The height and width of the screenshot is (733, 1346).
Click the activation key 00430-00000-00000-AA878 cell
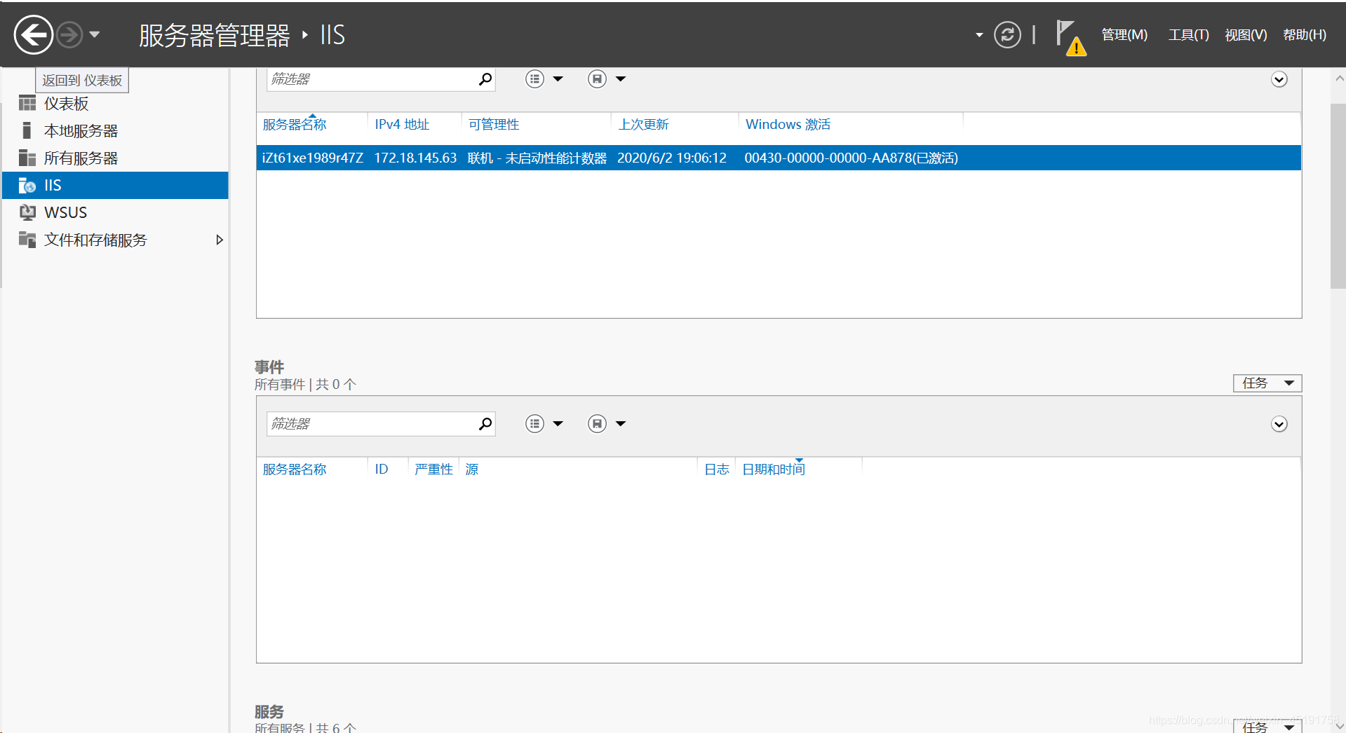click(851, 158)
